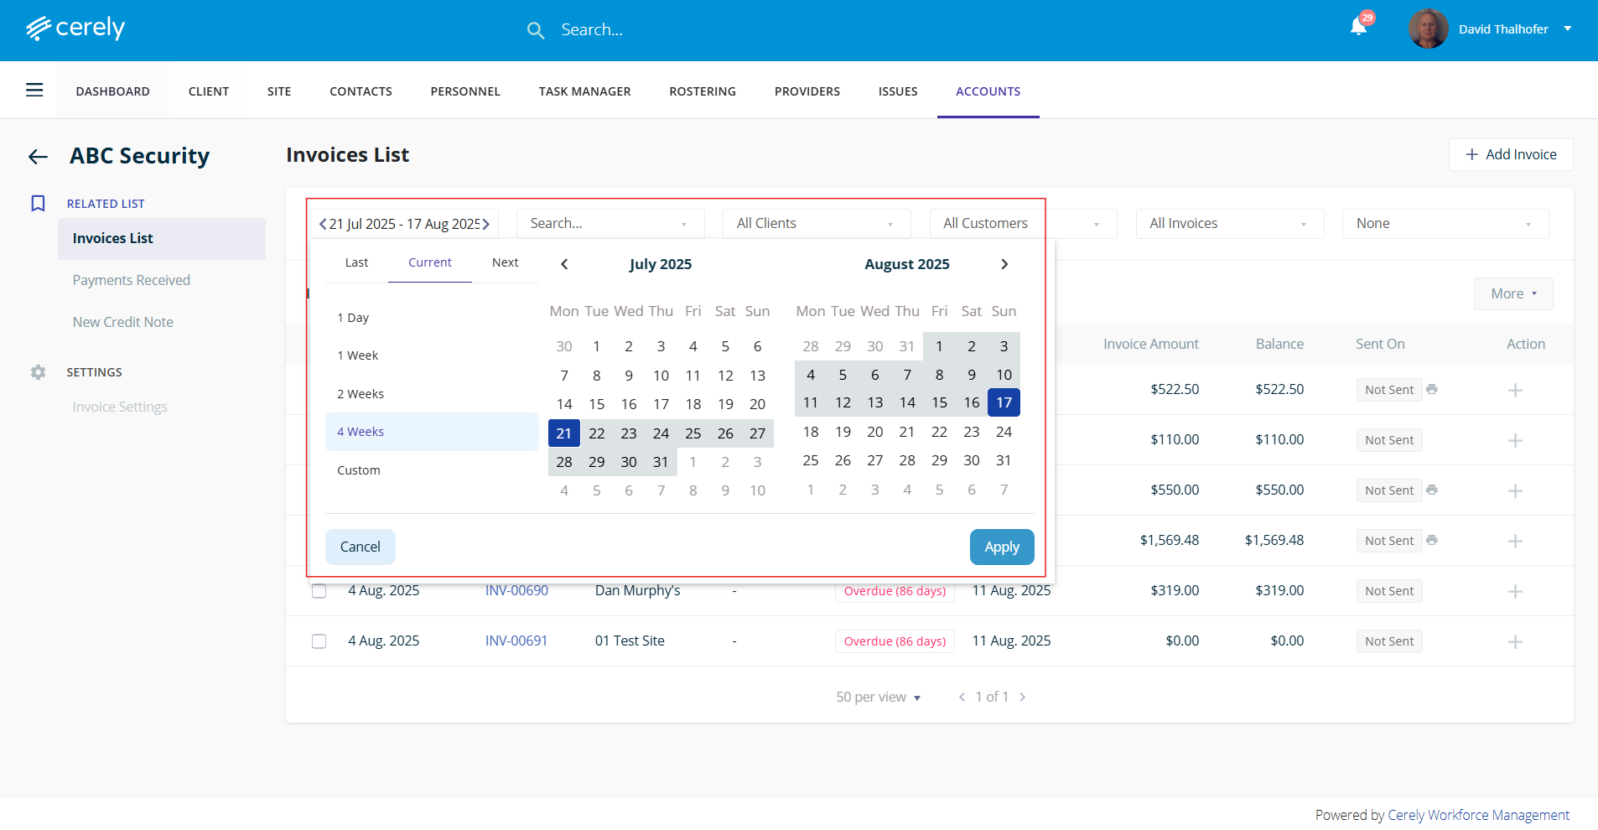
Task: Click plus action for INV-00690
Action: click(1515, 591)
